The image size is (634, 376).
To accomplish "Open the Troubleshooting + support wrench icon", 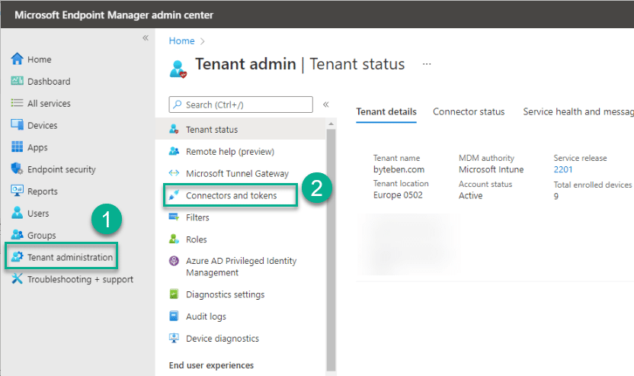I will (18, 279).
